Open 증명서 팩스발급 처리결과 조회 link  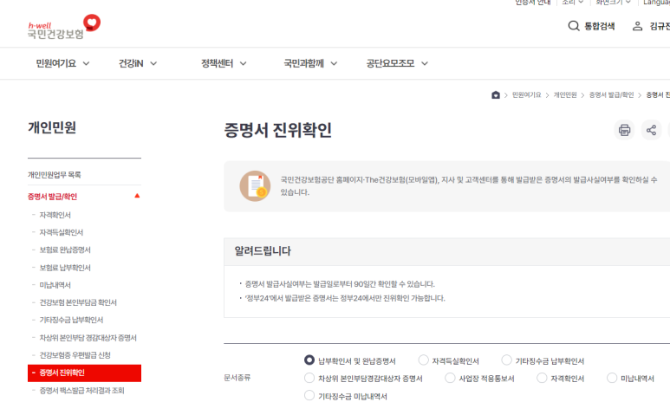pyautogui.click(x=82, y=391)
